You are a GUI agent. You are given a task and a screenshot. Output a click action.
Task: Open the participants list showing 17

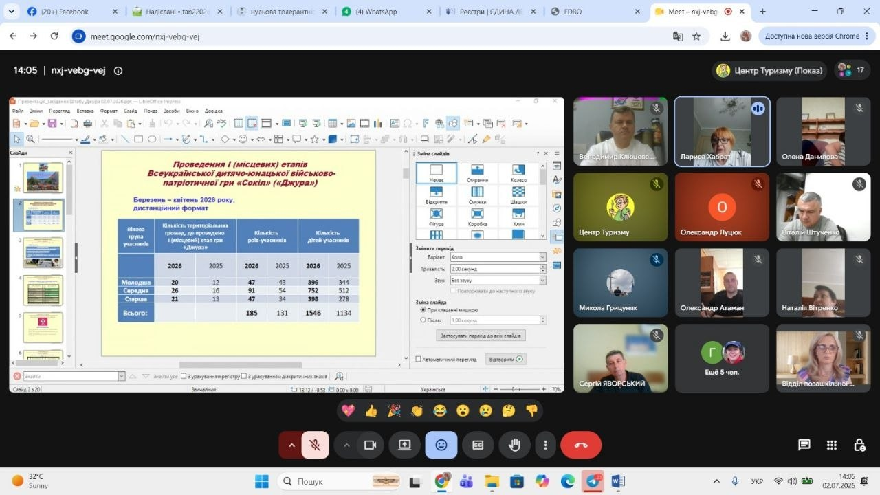point(852,70)
